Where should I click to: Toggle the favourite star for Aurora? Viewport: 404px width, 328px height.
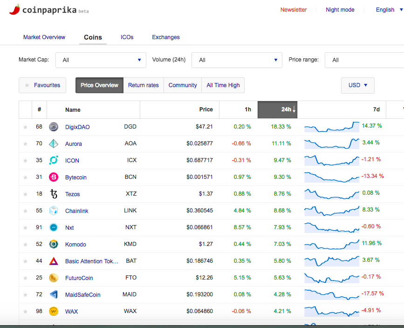pos(25,144)
